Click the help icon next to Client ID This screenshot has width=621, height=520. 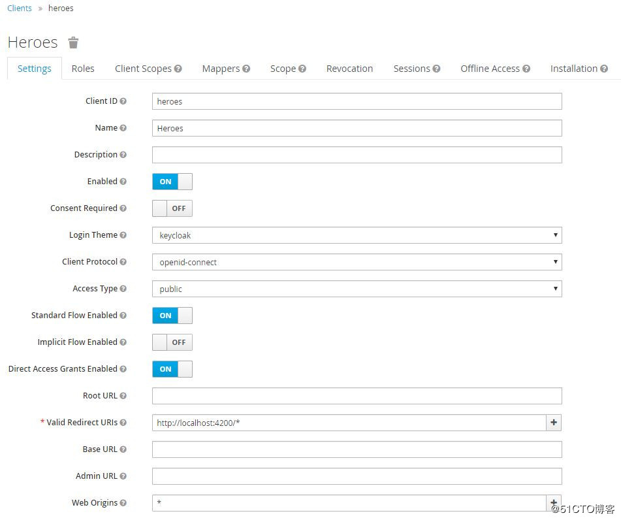[123, 101]
